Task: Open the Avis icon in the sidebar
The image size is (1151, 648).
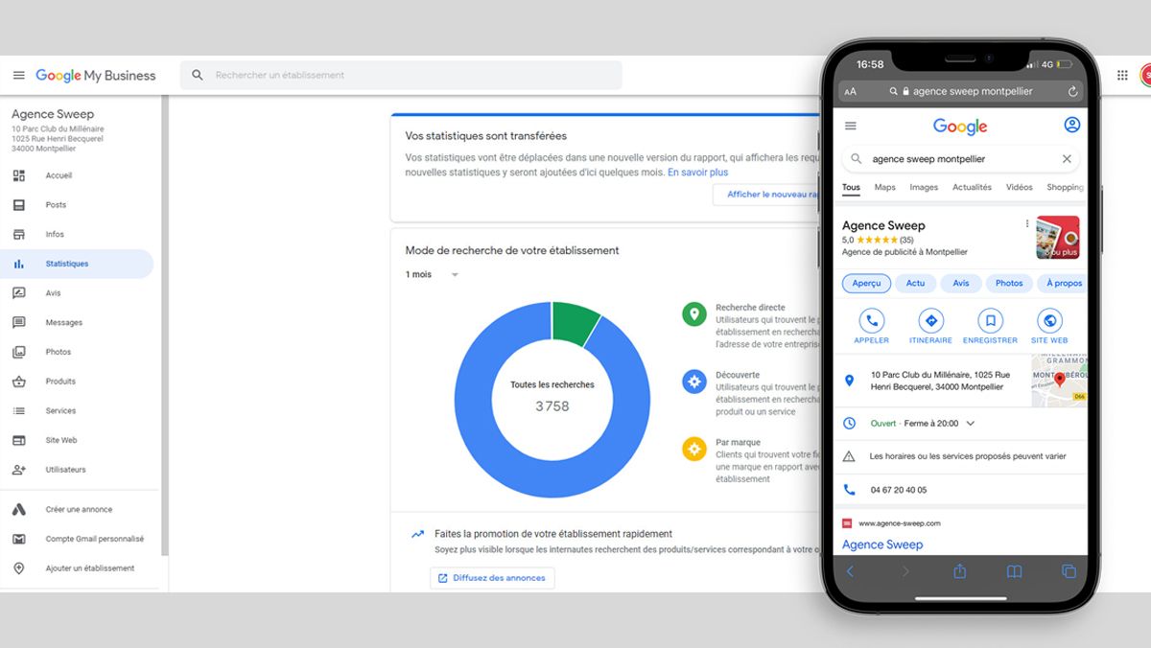Action: 19,293
